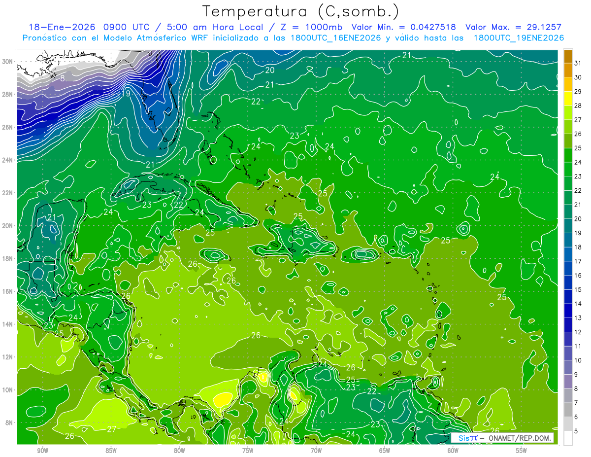Screen dimensions: 591x457
Task: Select "Valor Max. = 29.1257" text
Action: [x=513, y=28]
